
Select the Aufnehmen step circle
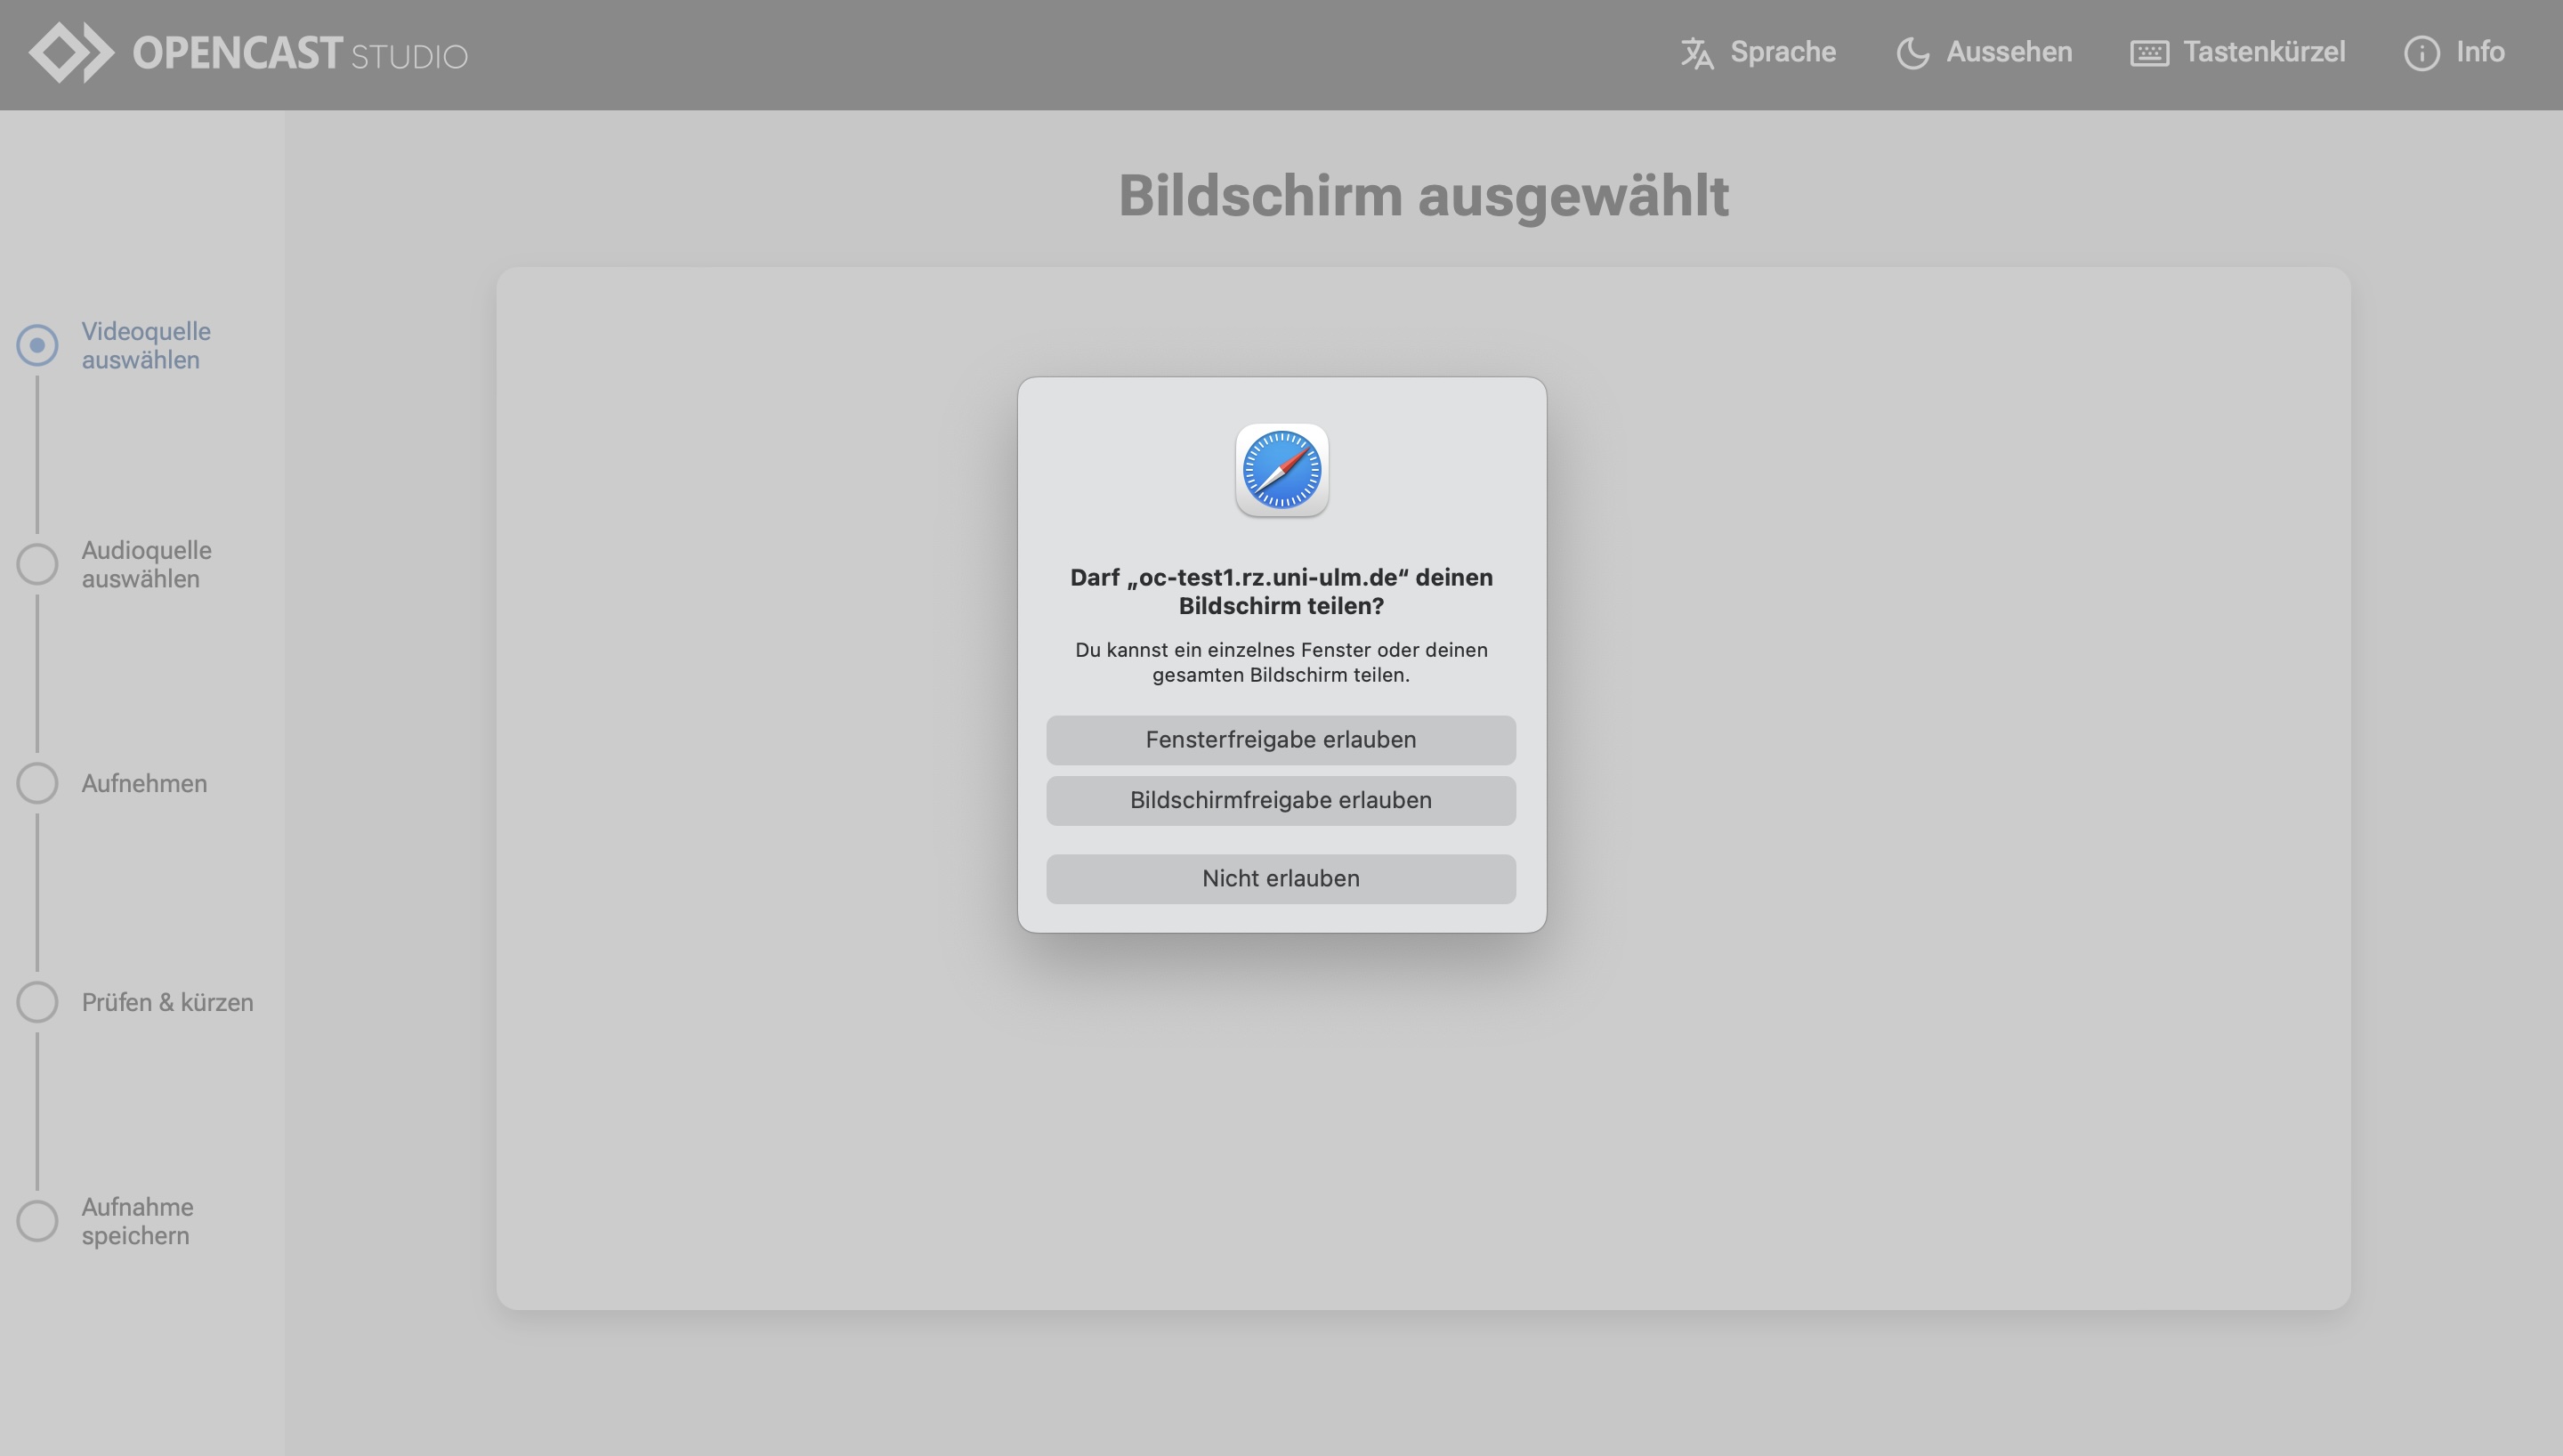point(37,783)
